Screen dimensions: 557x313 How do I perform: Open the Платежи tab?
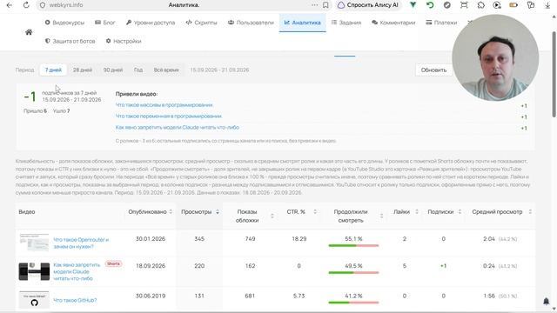pyautogui.click(x=441, y=23)
